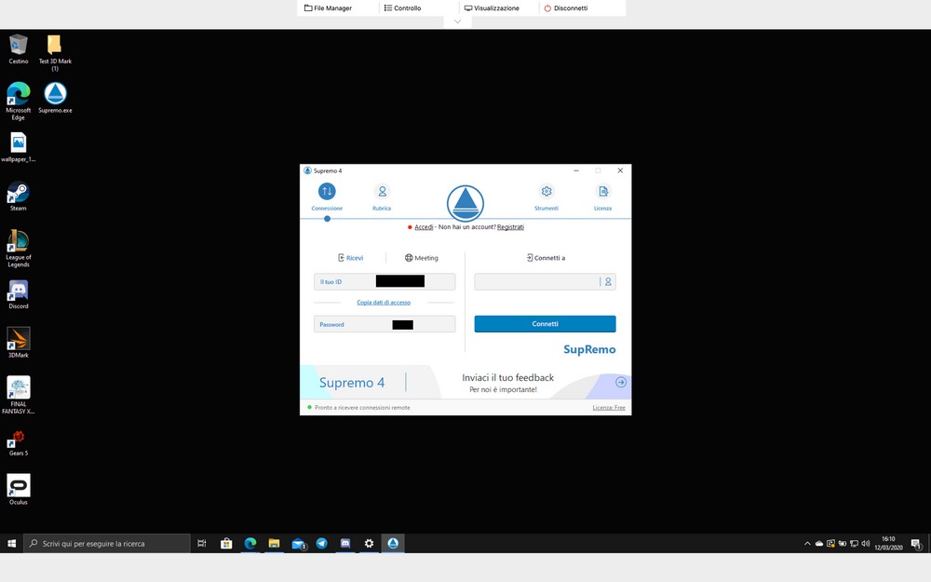This screenshot has width=931, height=582.
Task: Open File Explorer from the taskbar
Action: pyautogui.click(x=274, y=544)
